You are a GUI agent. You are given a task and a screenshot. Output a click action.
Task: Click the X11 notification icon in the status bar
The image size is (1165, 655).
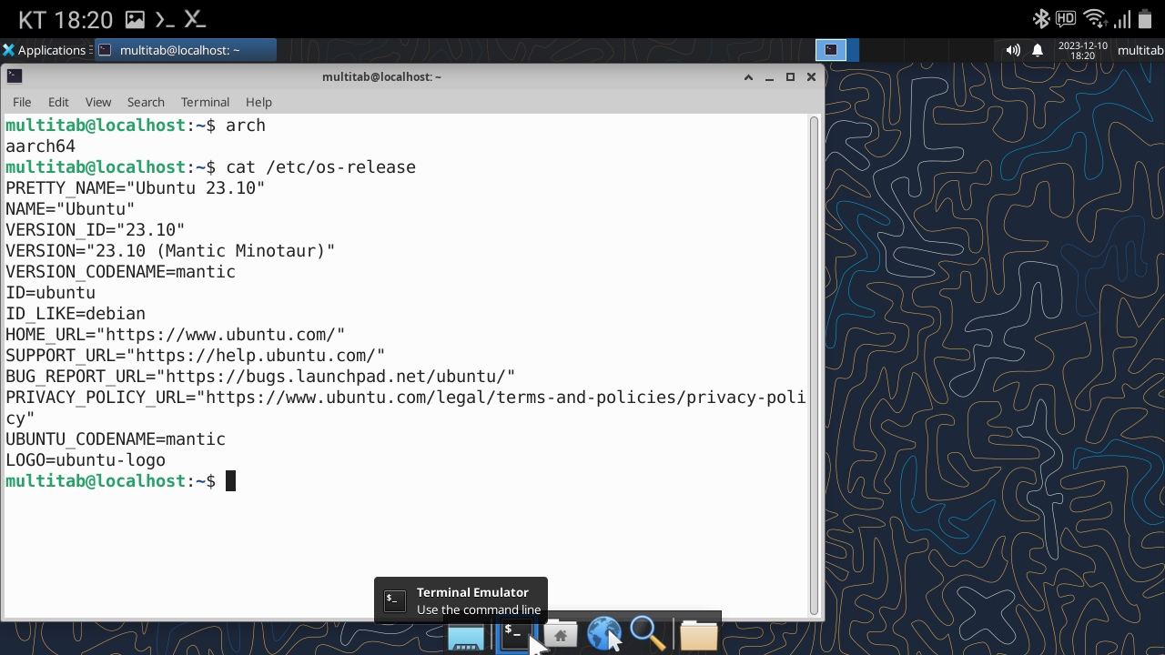[195, 19]
